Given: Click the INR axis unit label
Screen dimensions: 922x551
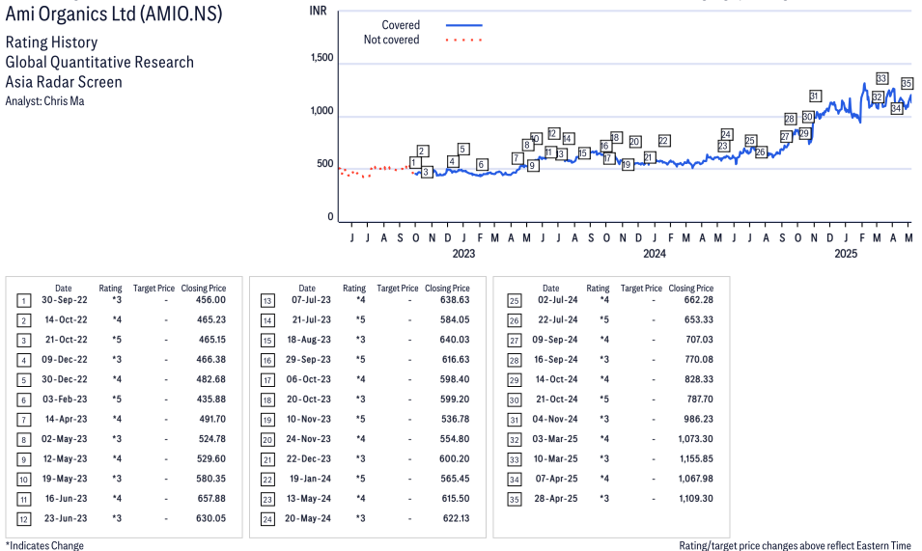Looking at the screenshot, I should [x=318, y=12].
